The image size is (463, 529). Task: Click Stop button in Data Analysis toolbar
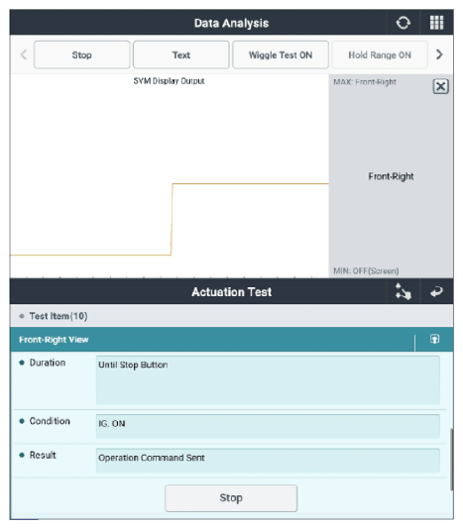click(x=81, y=55)
